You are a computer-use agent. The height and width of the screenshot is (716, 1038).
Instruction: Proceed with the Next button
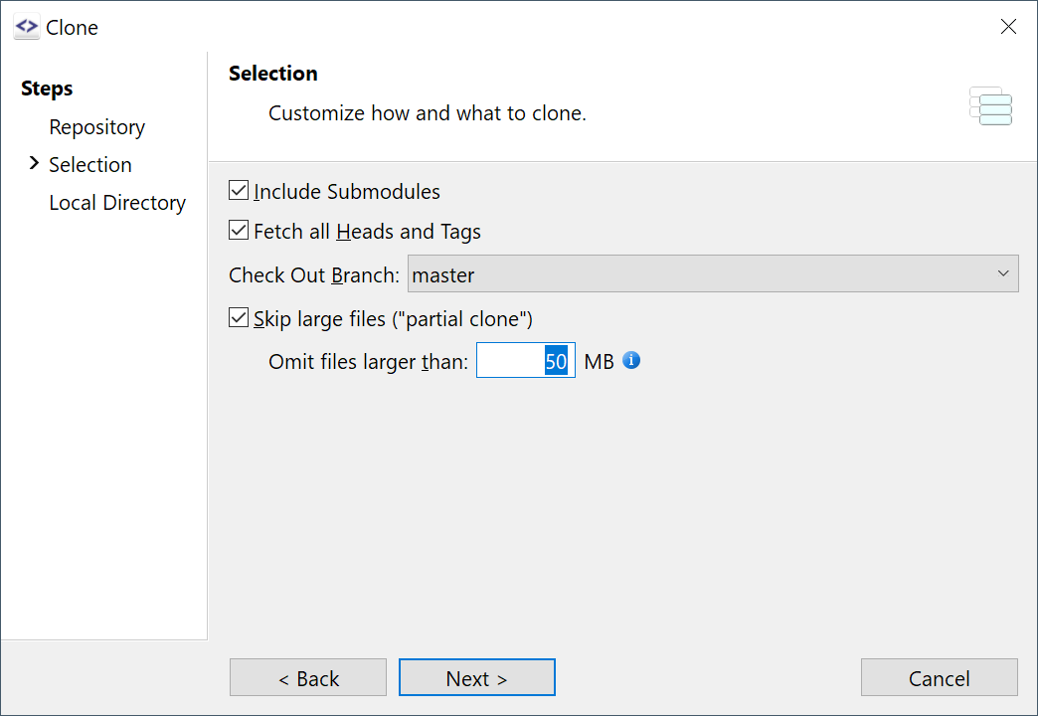coord(476,678)
